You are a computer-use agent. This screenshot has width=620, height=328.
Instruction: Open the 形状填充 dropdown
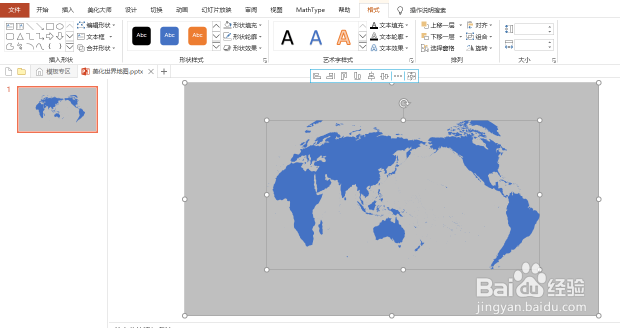pyautogui.click(x=242, y=25)
